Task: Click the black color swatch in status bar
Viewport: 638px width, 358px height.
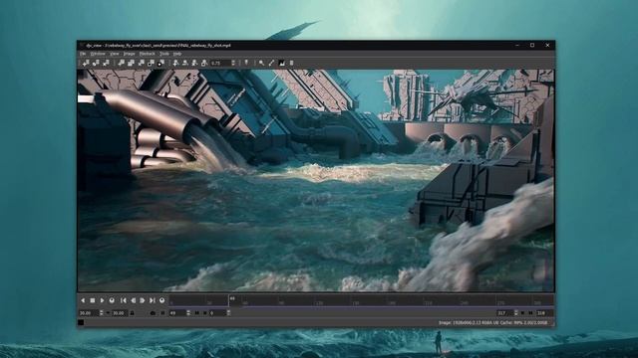Action: 81,322
